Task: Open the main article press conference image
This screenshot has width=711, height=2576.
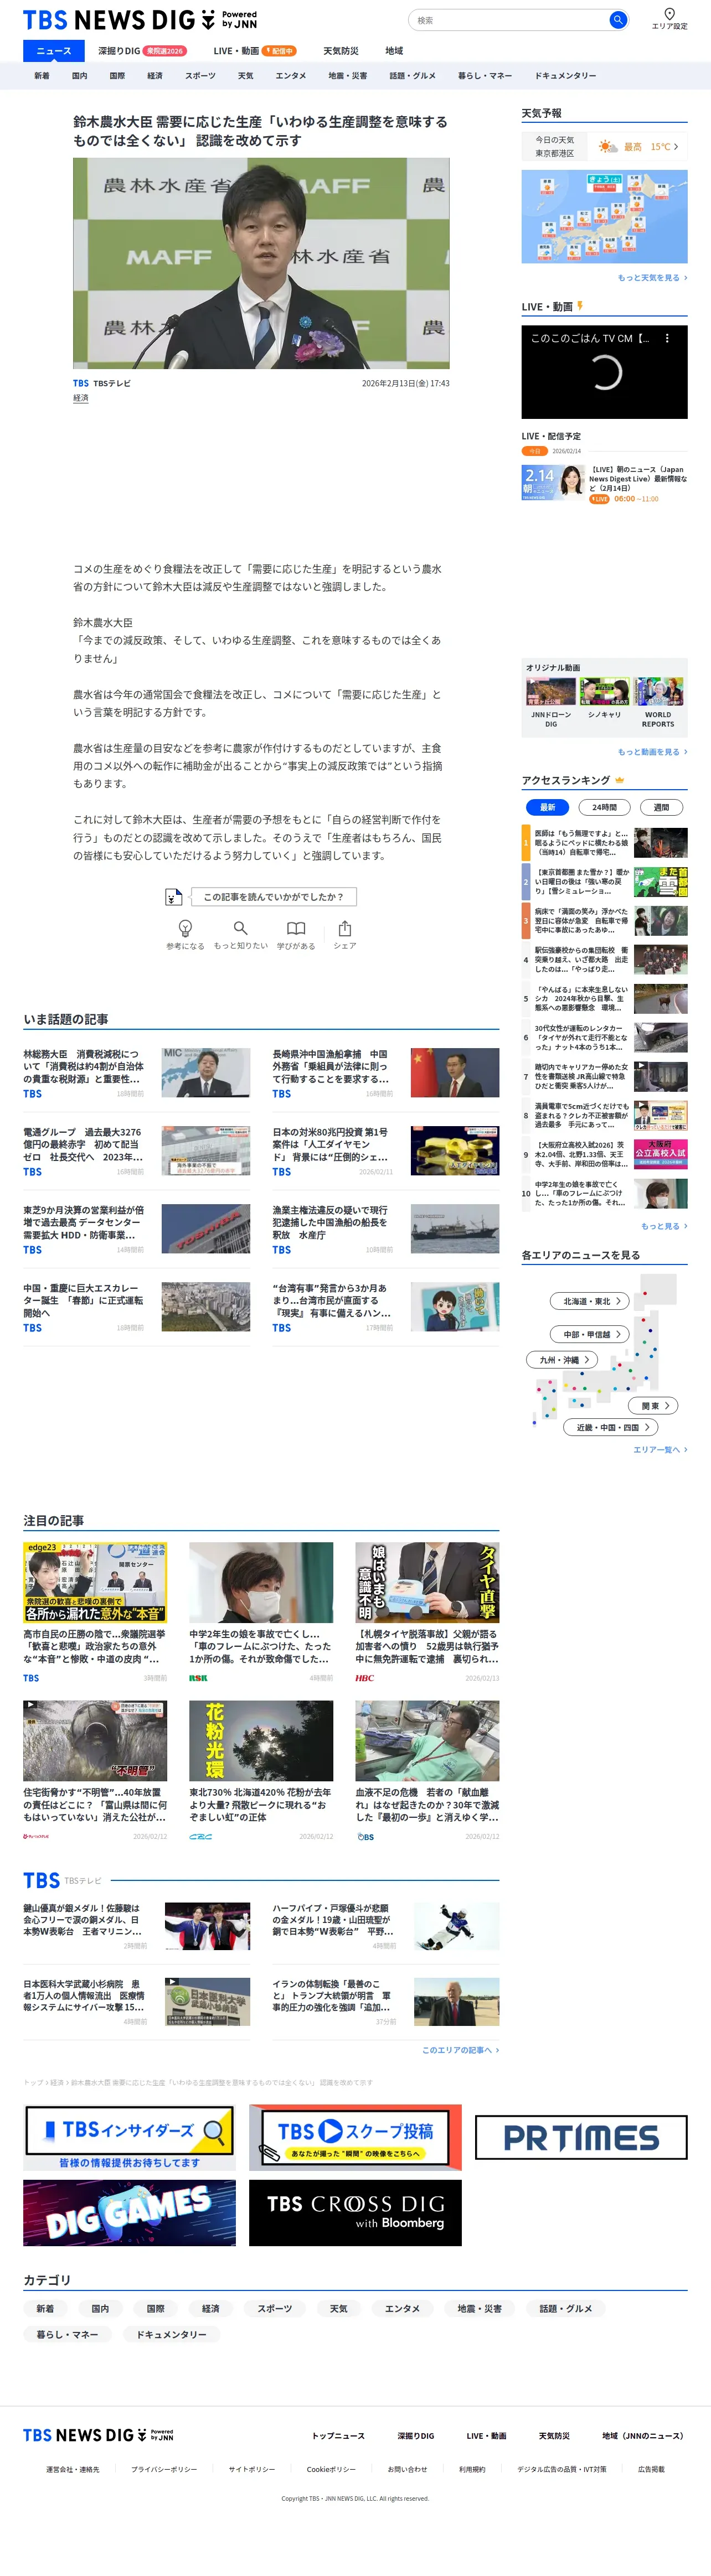Action: coord(261,263)
